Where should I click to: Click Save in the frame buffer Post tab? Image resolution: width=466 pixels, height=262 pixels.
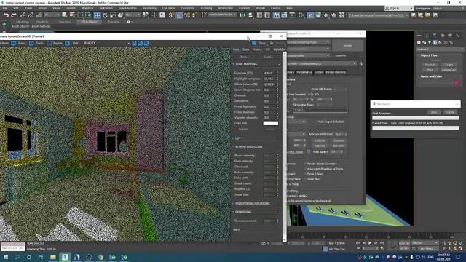pos(245,57)
